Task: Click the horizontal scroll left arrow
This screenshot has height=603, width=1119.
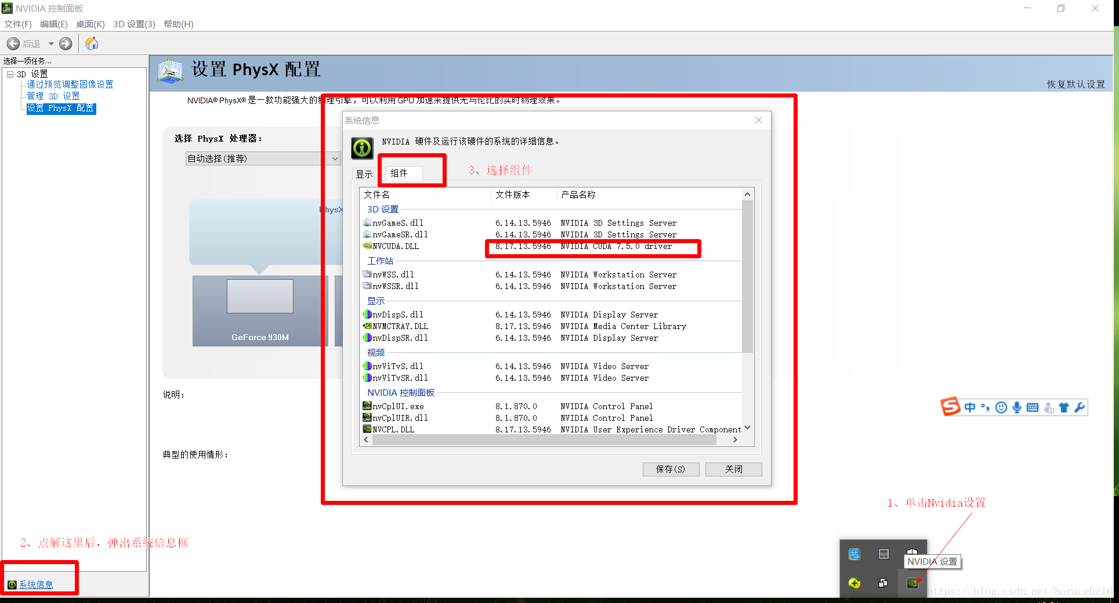Action: 366,440
